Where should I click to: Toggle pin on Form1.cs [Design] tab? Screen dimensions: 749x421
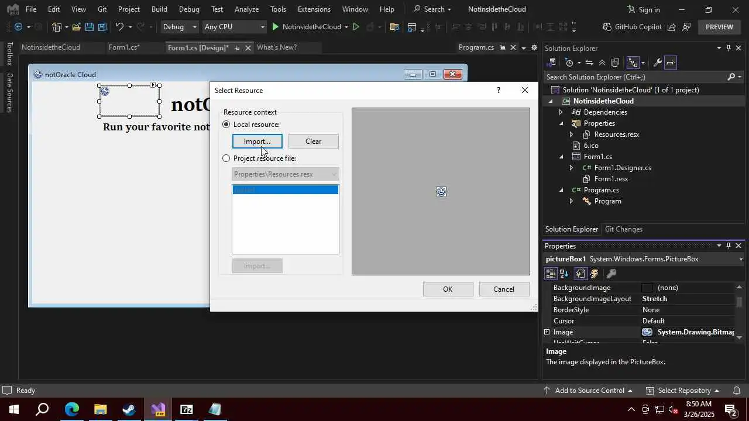point(237,47)
